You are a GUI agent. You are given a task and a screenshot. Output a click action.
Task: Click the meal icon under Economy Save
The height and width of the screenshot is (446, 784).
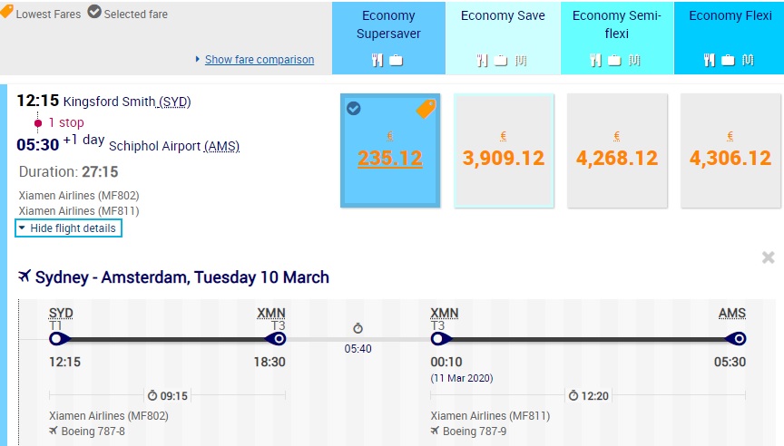click(x=482, y=61)
